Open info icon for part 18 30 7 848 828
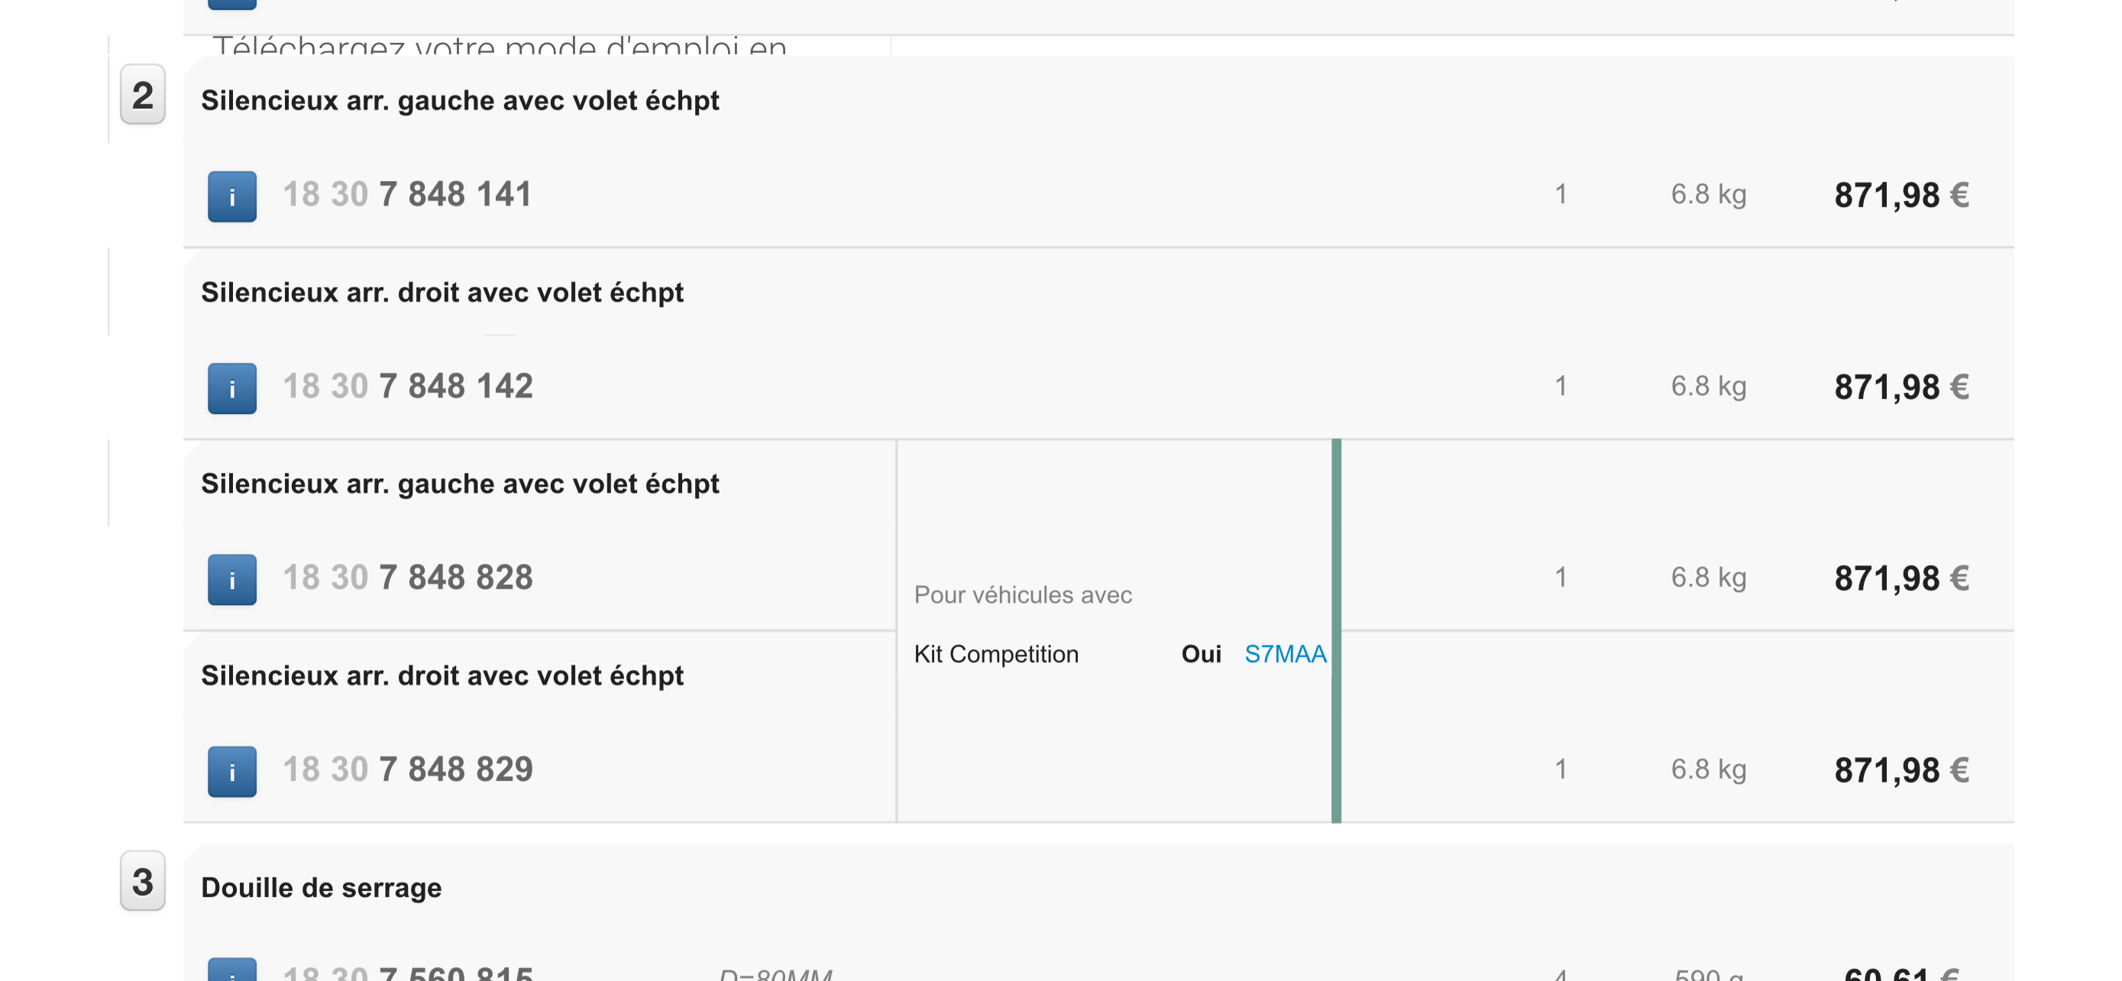 coord(231,580)
